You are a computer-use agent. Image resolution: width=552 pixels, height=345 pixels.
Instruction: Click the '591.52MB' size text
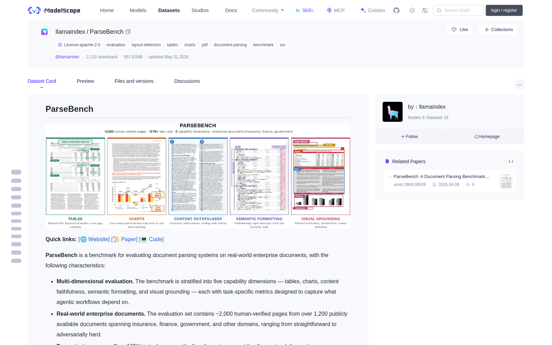point(133,57)
